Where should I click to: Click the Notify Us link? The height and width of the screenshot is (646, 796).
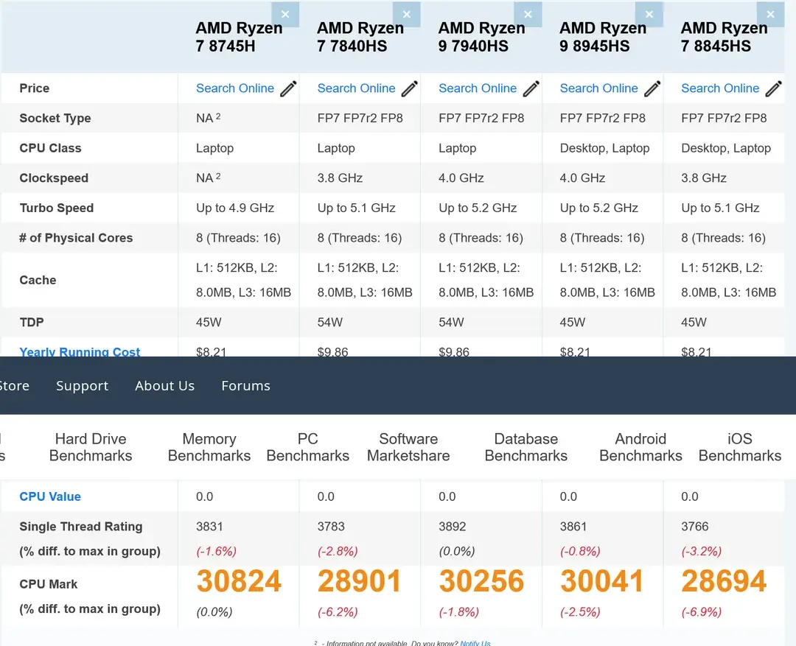(475, 642)
